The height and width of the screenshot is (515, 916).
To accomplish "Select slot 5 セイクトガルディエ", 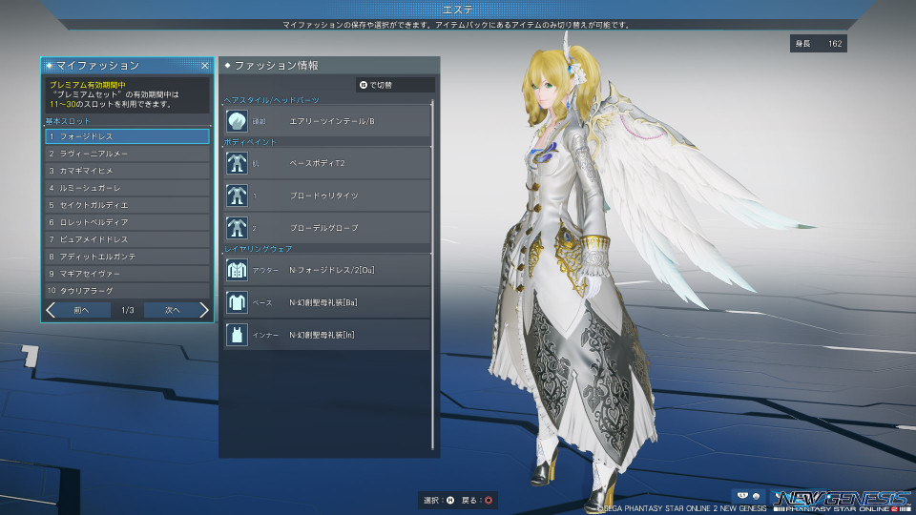I will [127, 205].
